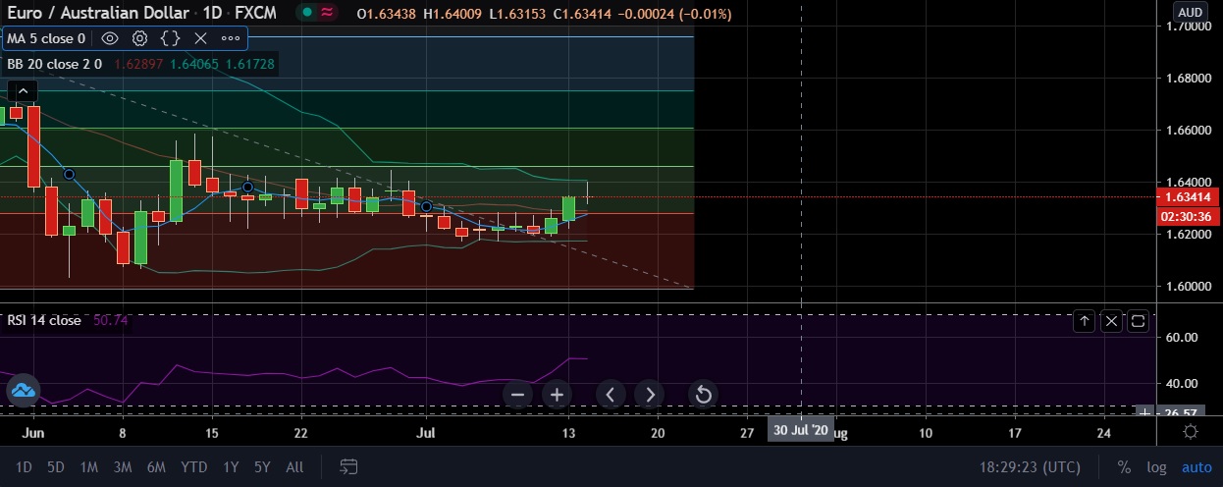Click the Jun label on time axis

31,432
